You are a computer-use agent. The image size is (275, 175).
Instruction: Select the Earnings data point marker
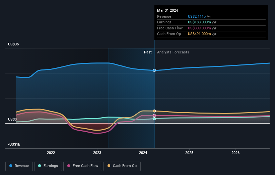coord(154,119)
